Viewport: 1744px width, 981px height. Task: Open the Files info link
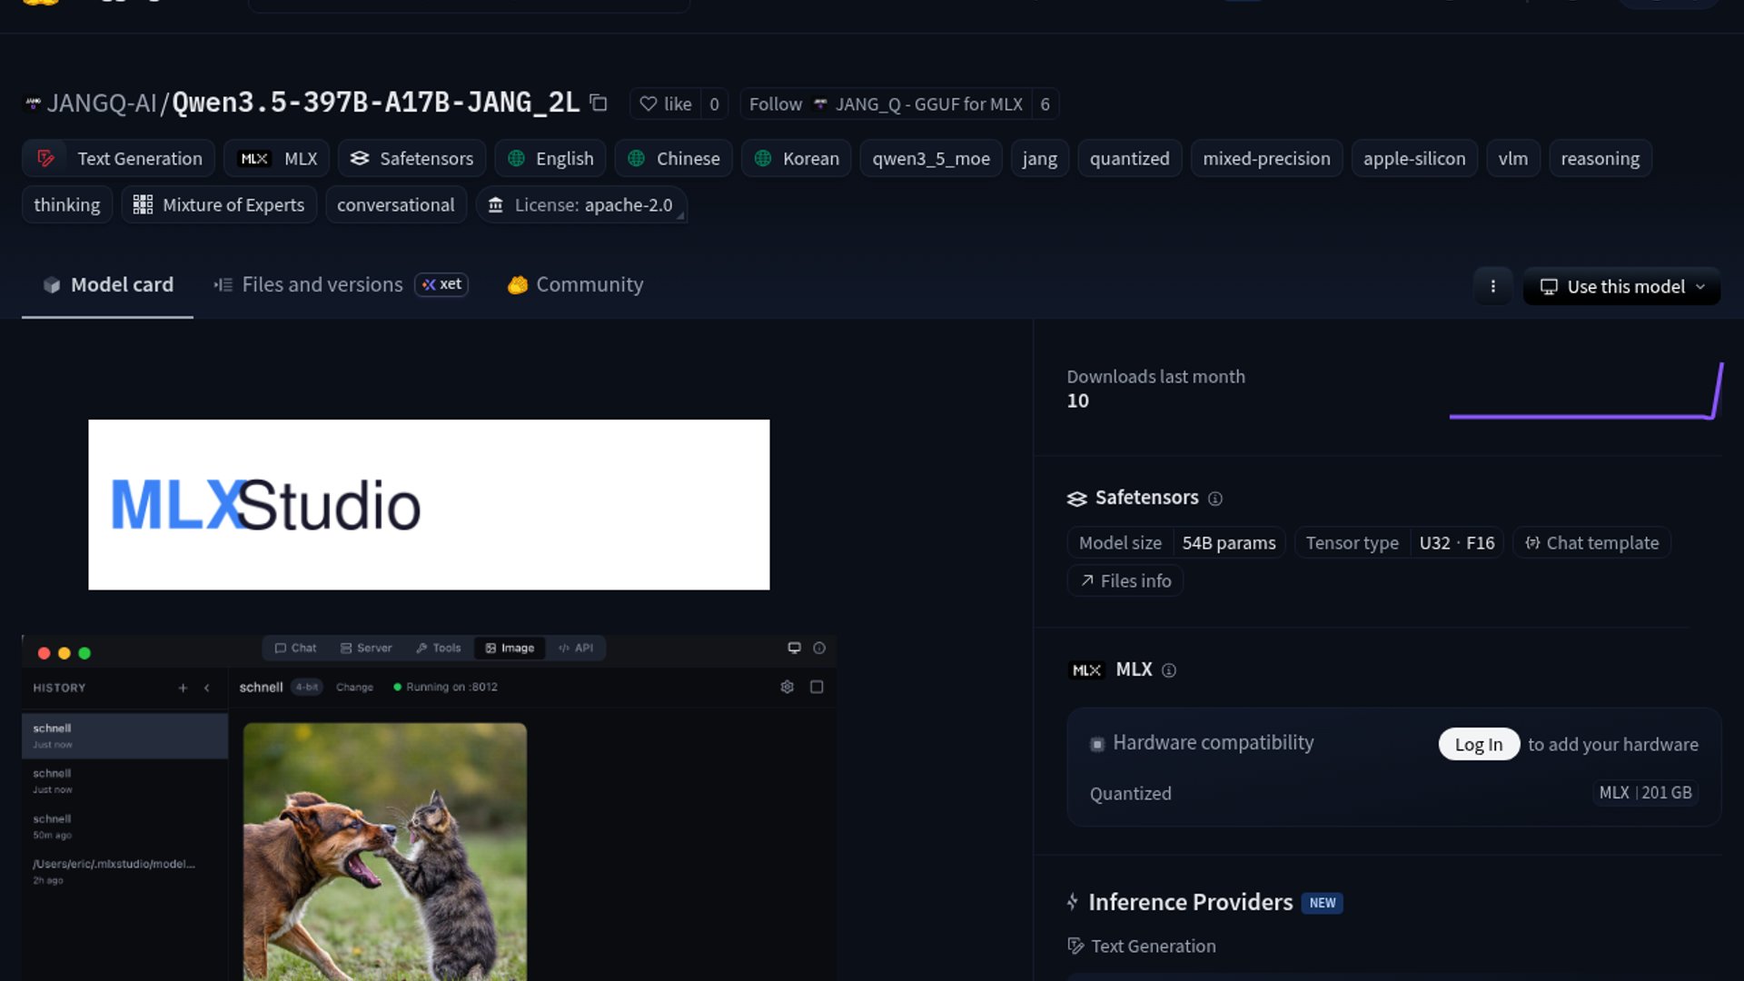point(1125,580)
